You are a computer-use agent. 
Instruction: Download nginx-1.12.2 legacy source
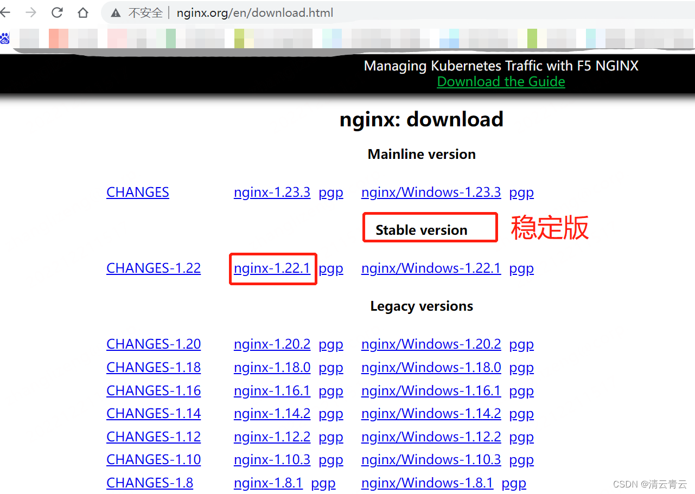272,437
